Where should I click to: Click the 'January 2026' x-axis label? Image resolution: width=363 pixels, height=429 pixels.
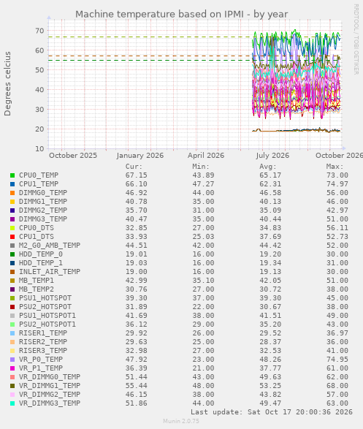[140, 156]
